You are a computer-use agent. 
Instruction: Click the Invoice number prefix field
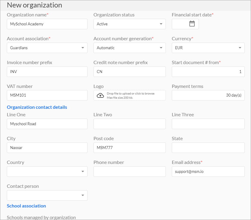tap(47, 72)
